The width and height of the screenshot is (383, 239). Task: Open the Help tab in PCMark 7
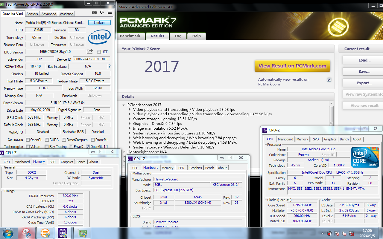pyautogui.click(x=197, y=36)
